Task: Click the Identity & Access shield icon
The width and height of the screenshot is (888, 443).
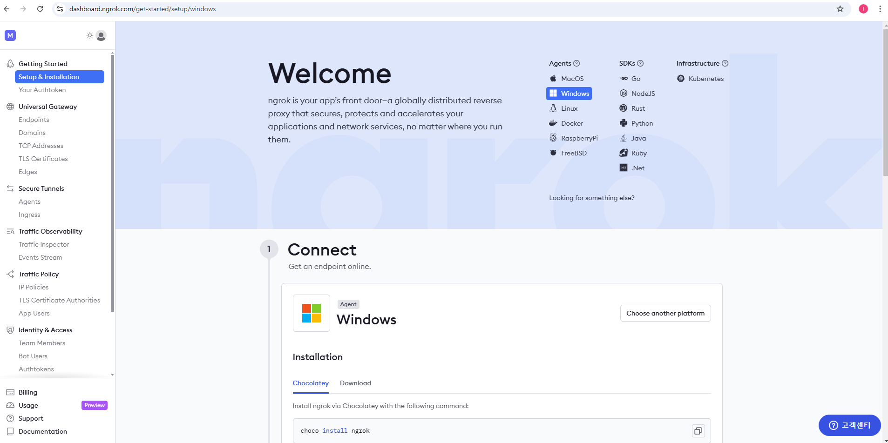Action: 10,330
